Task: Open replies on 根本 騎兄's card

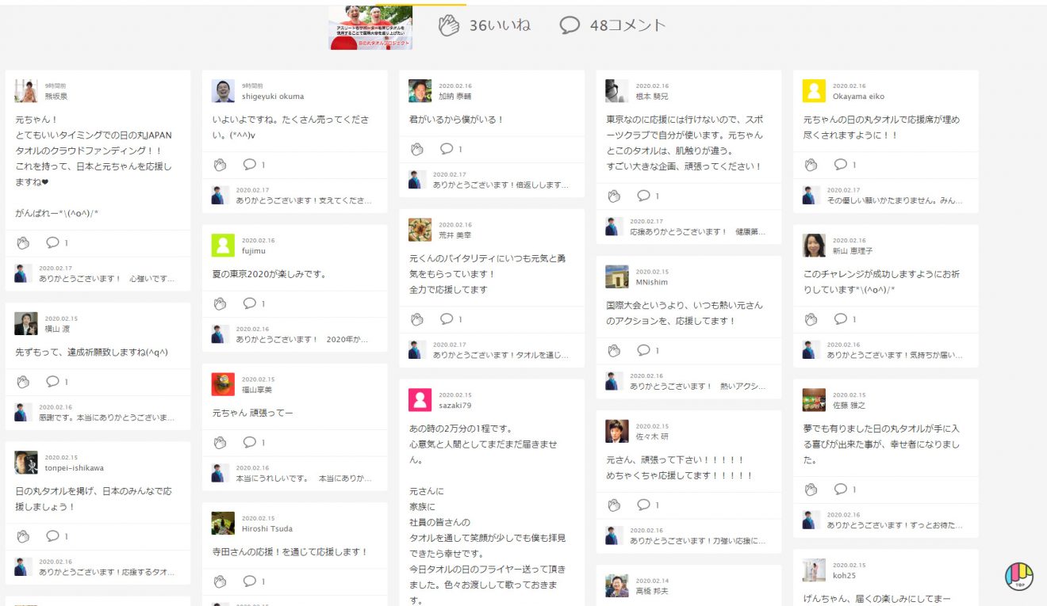Action: point(643,195)
